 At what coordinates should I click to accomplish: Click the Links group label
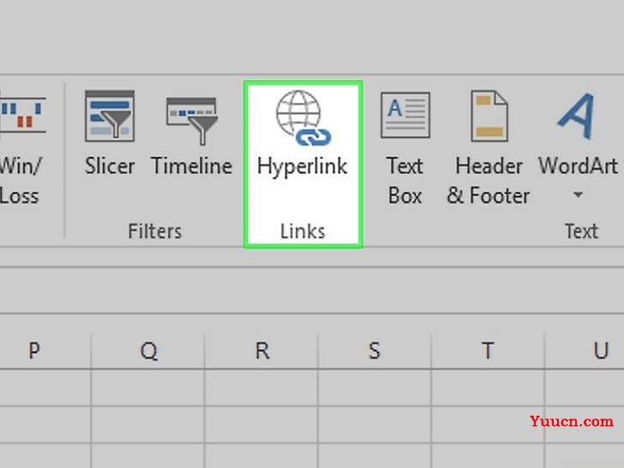[x=303, y=231]
